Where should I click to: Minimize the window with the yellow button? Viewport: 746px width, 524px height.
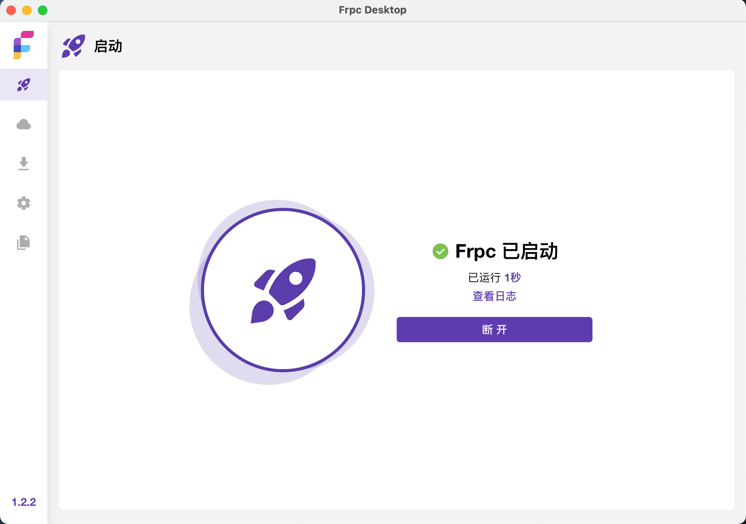(x=27, y=10)
